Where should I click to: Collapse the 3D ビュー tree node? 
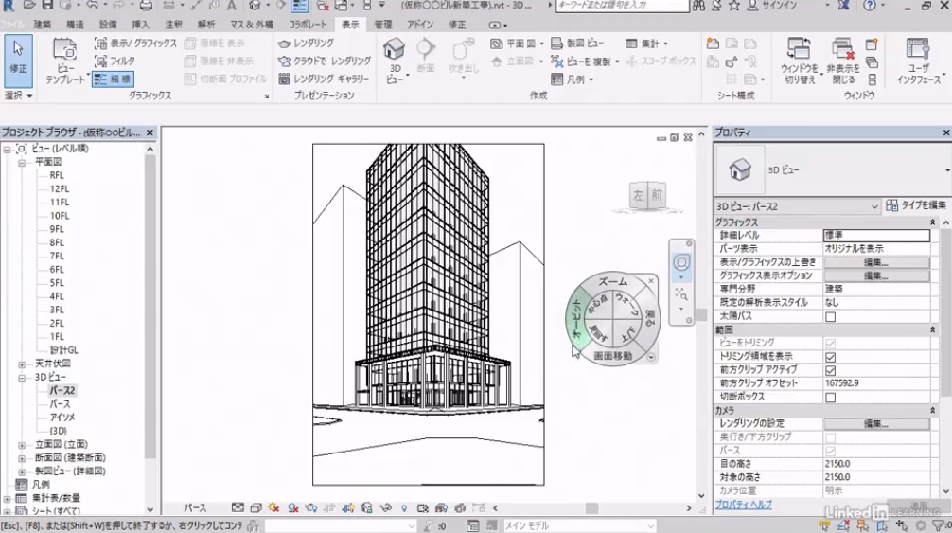click(x=22, y=377)
